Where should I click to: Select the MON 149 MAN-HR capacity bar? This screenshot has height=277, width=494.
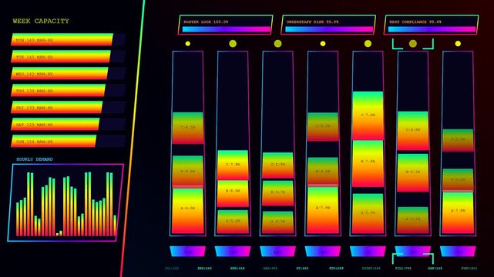68,40
